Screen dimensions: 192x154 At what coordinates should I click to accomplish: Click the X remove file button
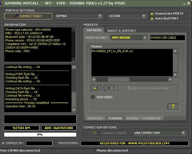[x=109, y=88]
